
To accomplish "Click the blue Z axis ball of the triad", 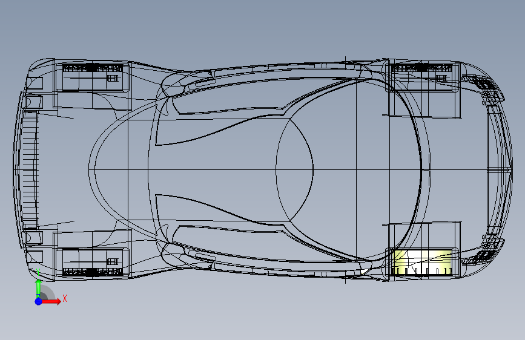I will click(x=39, y=301).
